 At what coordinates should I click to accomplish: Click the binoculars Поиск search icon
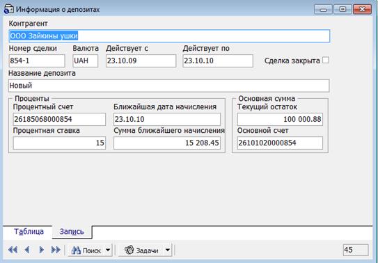point(76,250)
